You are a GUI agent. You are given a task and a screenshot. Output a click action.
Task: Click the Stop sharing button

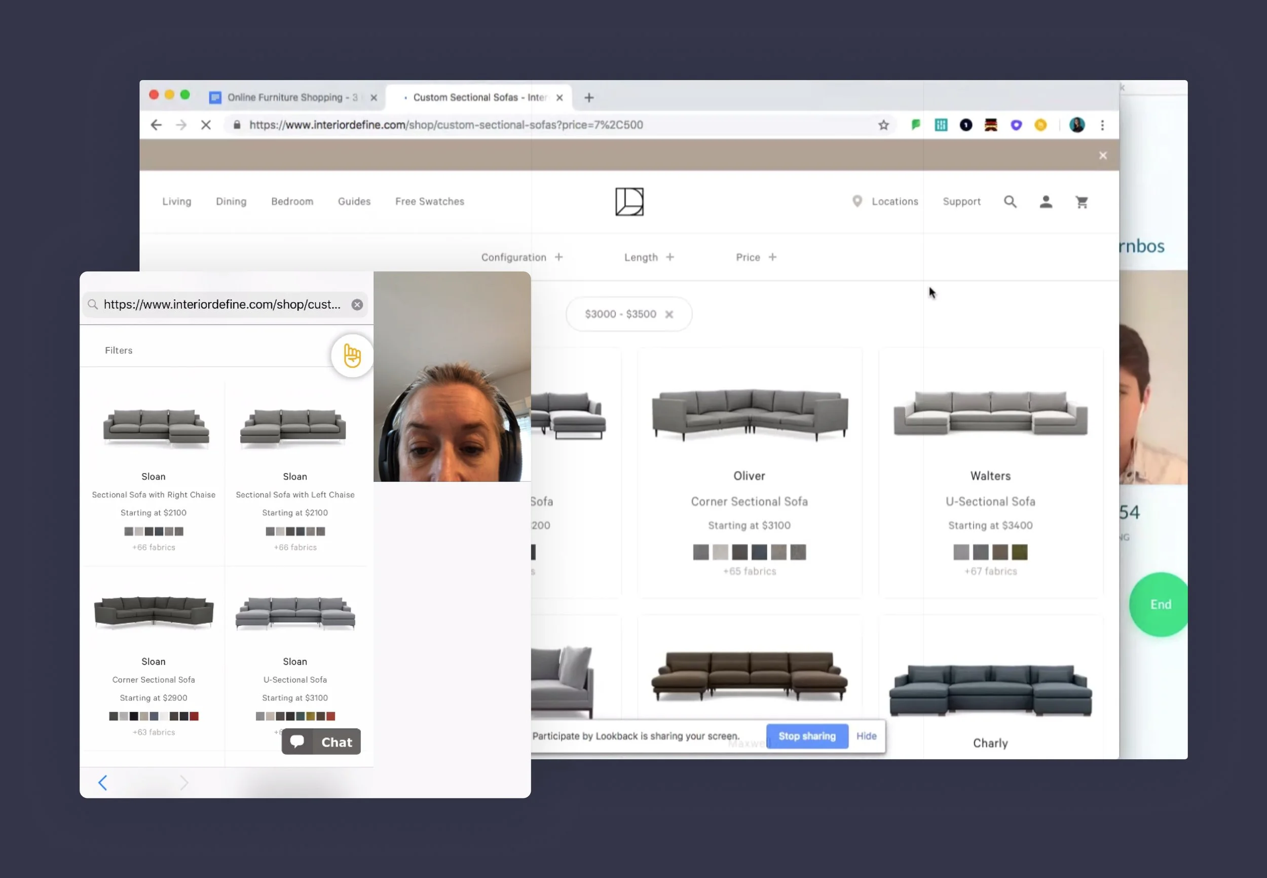[807, 736]
